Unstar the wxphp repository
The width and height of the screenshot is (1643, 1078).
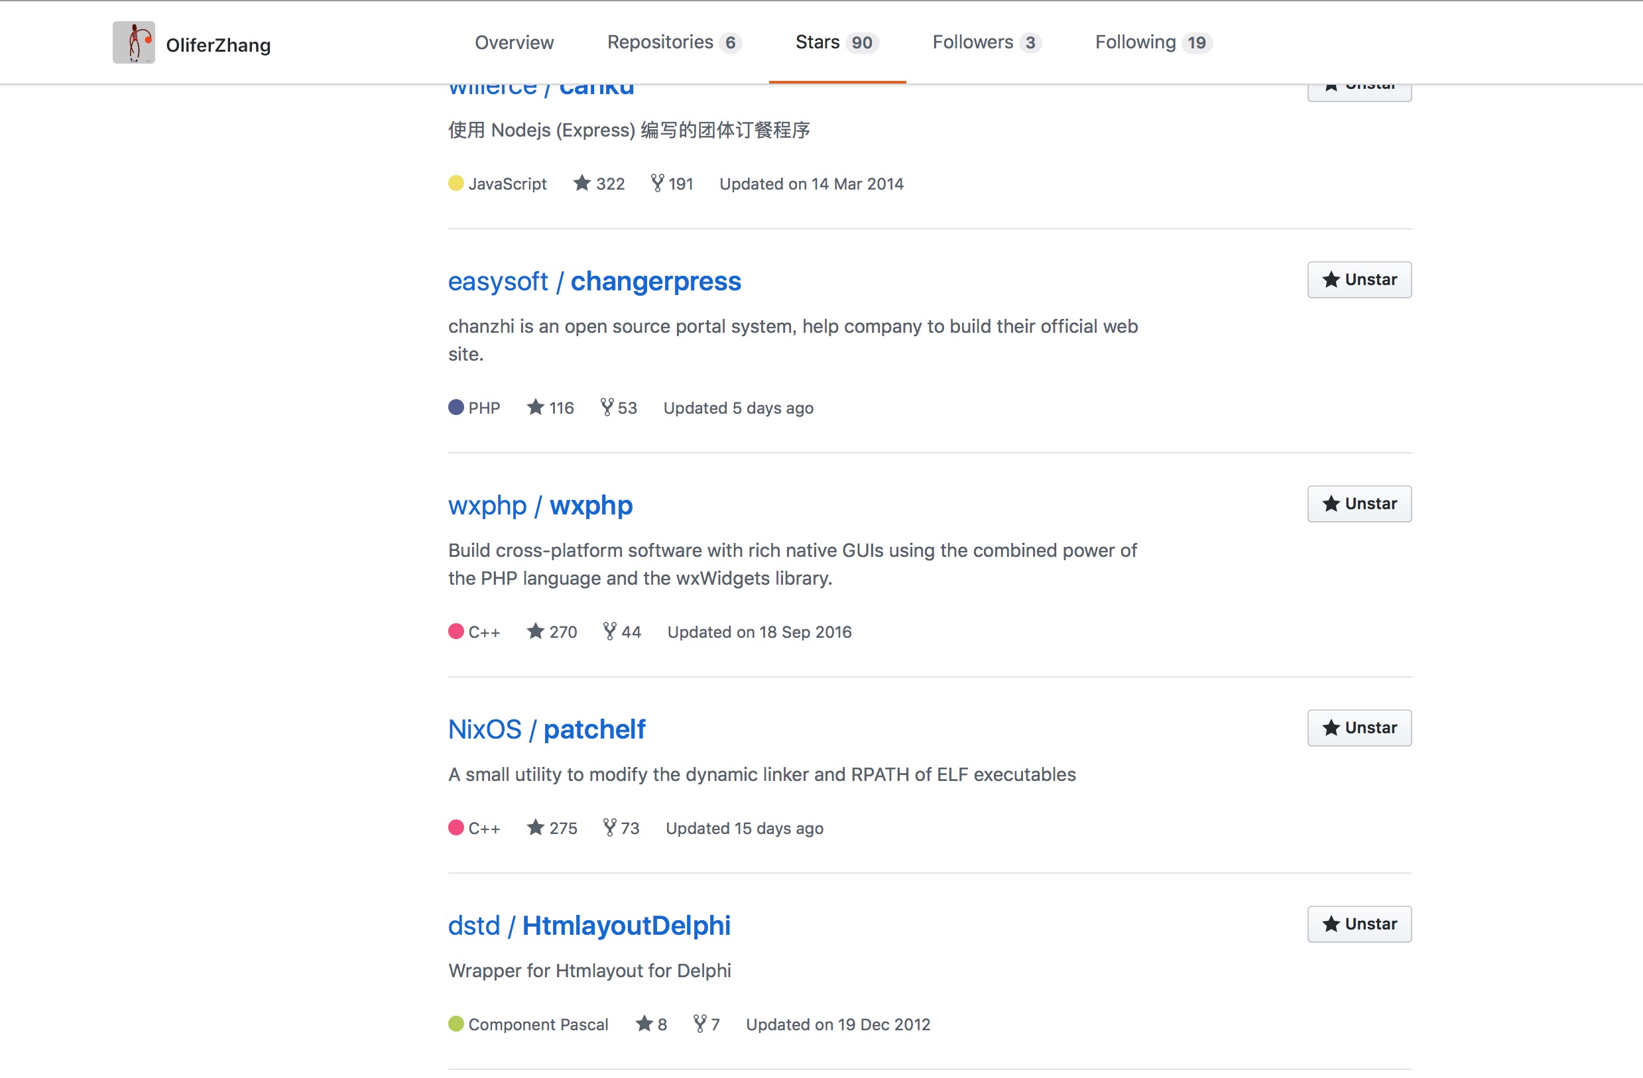(x=1359, y=504)
